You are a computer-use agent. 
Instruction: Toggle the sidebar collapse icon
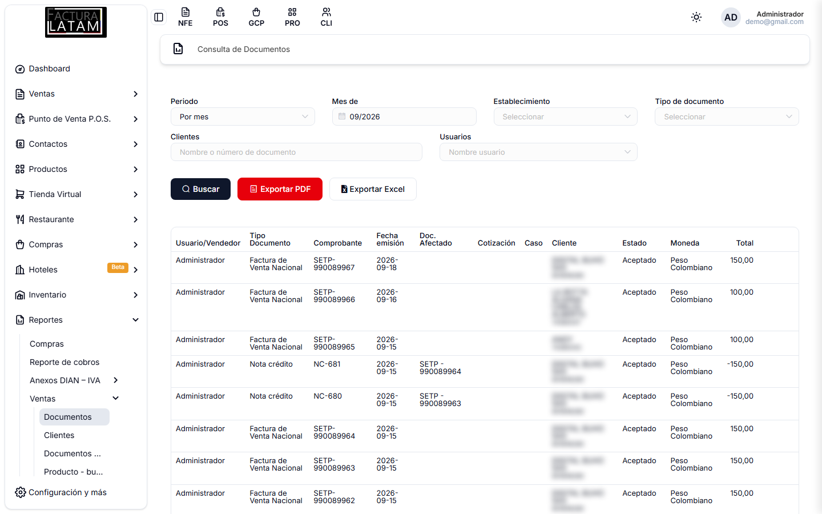[159, 17]
